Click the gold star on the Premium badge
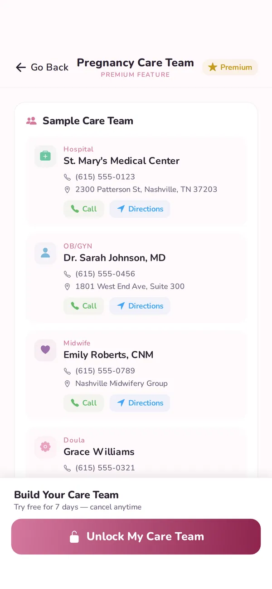The width and height of the screenshot is (272, 589). point(213,67)
